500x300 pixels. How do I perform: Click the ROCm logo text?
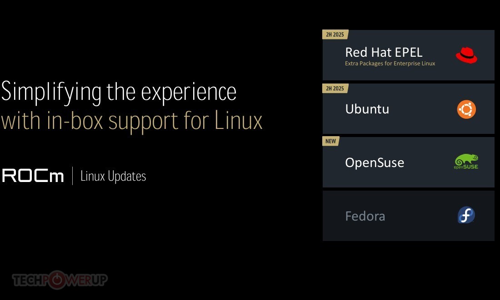[33, 176]
